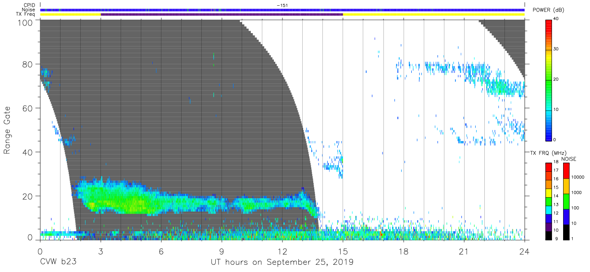
Task: Click the 15 tick on the UT hours axis
Action: click(343, 251)
